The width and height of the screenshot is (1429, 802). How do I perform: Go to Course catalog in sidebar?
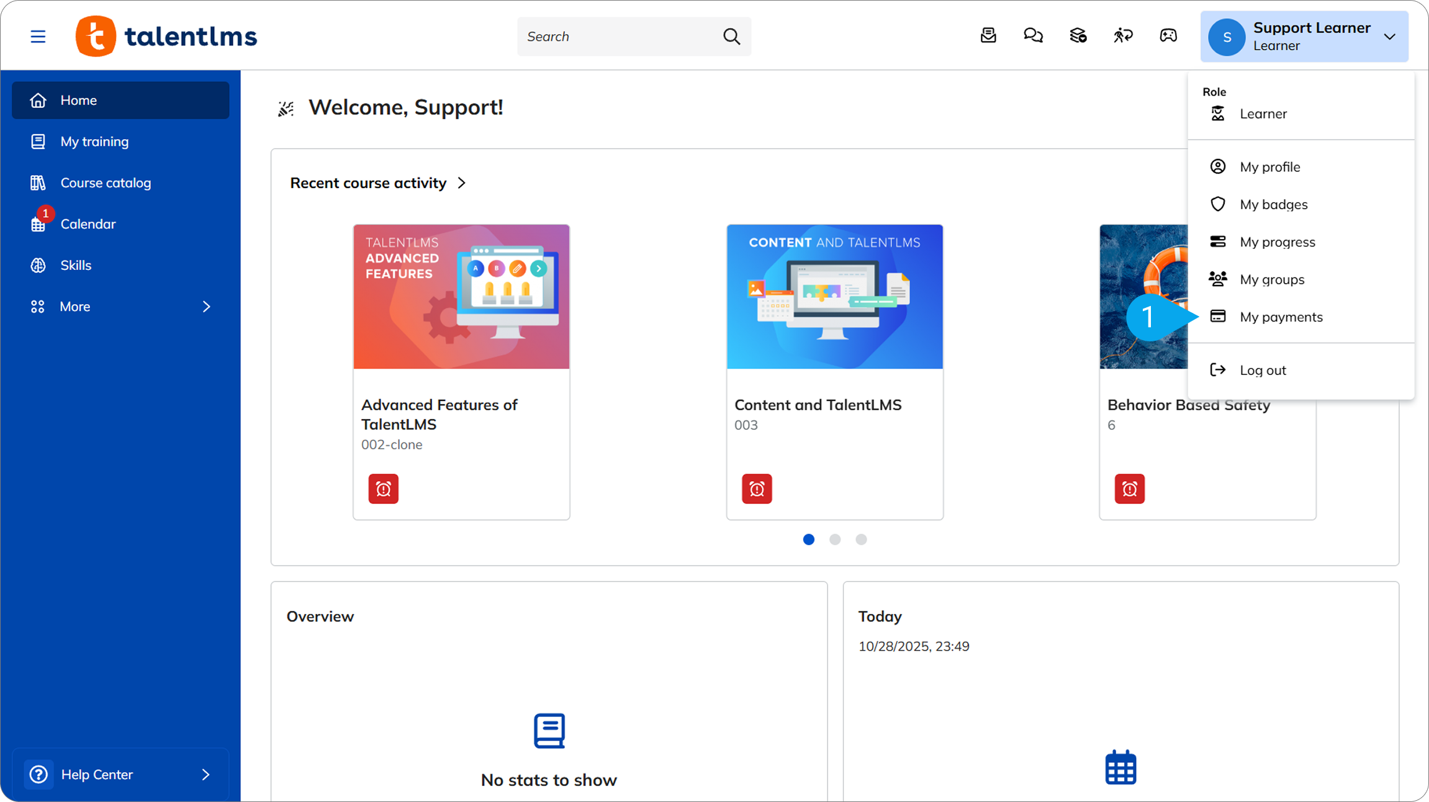tap(106, 183)
